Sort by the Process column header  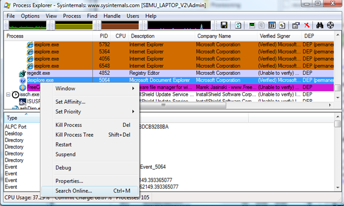click(48, 36)
